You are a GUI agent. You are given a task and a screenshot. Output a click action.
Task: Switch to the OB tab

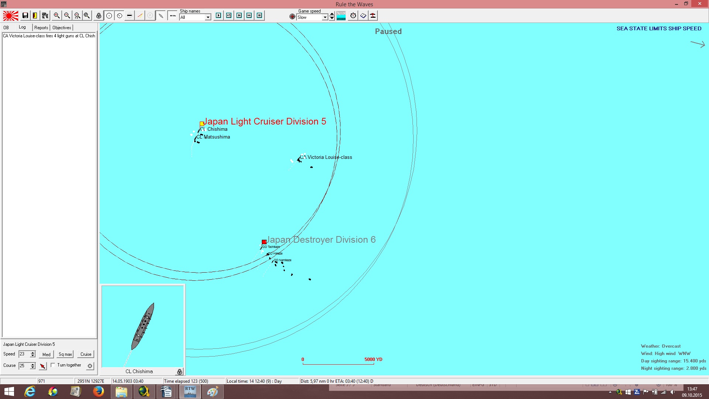click(x=6, y=28)
